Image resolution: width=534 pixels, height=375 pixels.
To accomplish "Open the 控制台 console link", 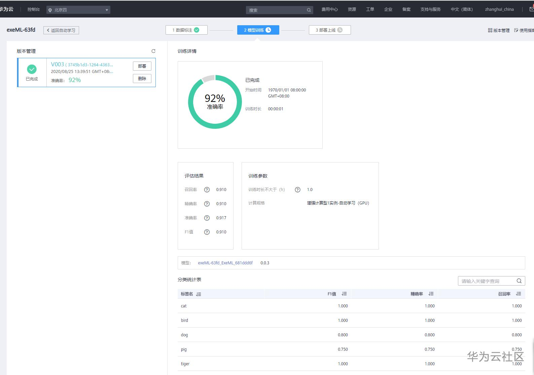I will pyautogui.click(x=34, y=9).
